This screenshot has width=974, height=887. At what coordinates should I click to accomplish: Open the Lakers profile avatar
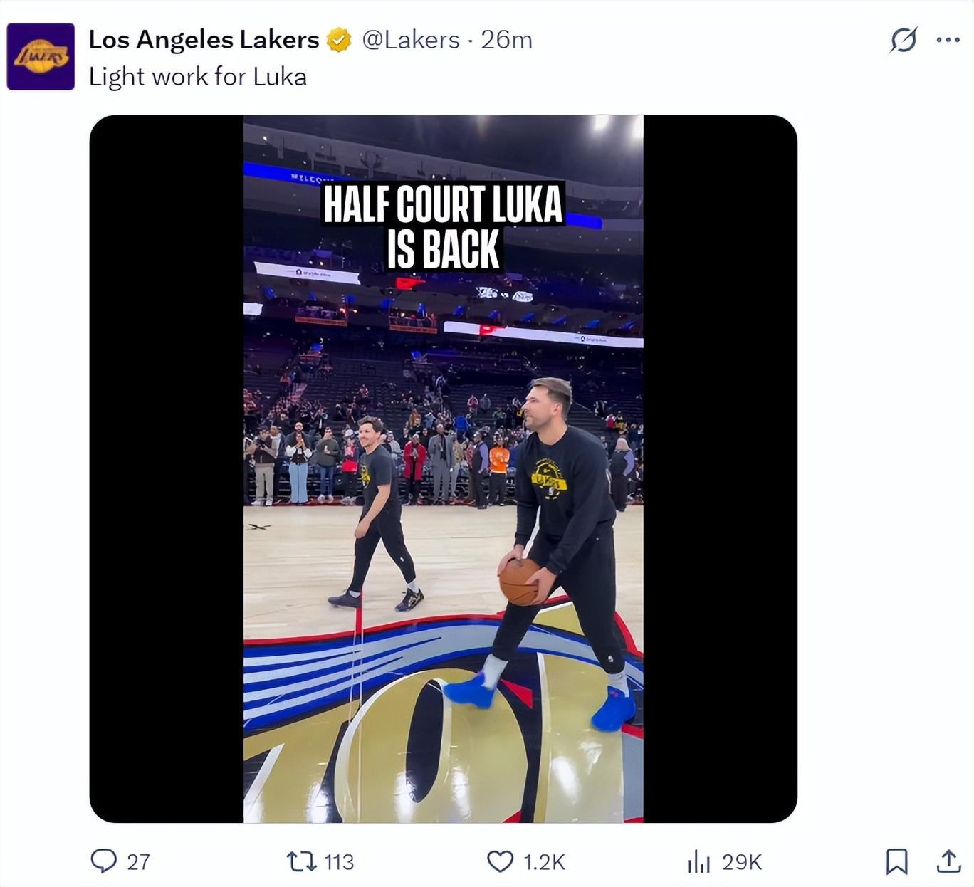pos(41,57)
